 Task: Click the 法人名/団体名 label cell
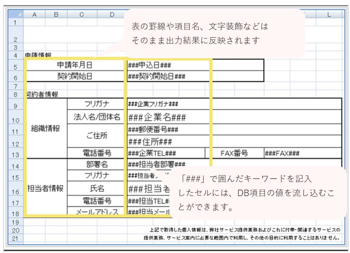pyautogui.click(x=97, y=117)
